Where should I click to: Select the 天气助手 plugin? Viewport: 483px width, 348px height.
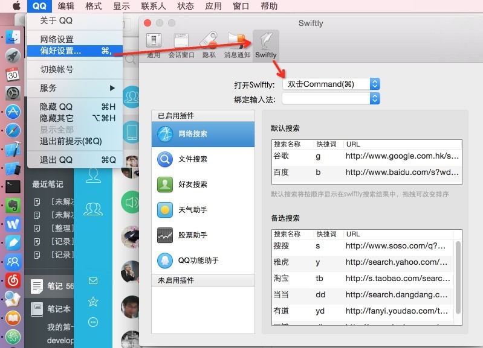coord(203,210)
